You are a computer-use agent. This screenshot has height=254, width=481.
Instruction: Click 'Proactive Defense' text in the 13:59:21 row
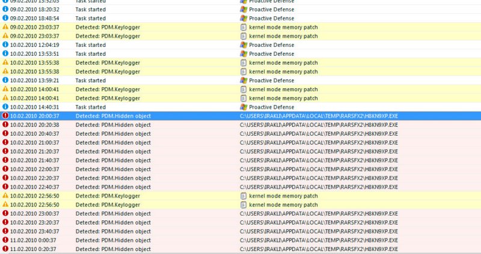coord(272,80)
